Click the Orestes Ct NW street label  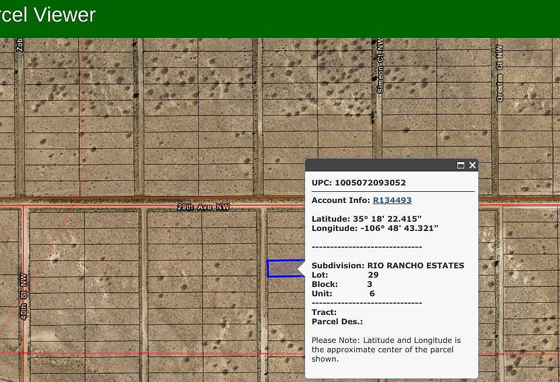[x=500, y=73]
